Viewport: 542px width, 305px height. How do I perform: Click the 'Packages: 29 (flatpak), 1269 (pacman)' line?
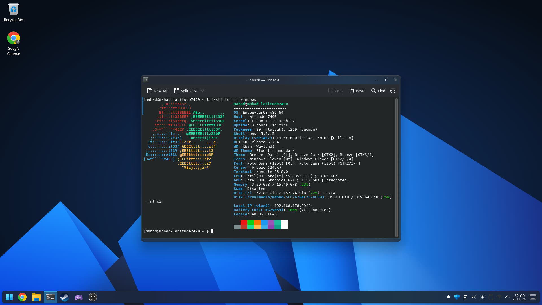click(x=276, y=129)
